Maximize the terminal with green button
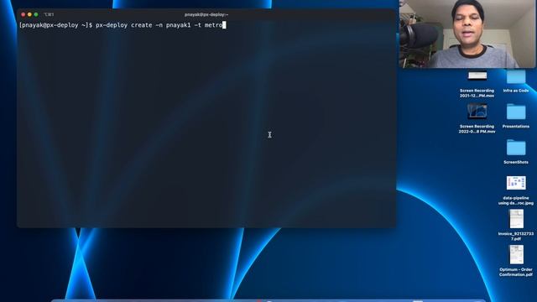Screen dimensions: 537x302 point(36,15)
